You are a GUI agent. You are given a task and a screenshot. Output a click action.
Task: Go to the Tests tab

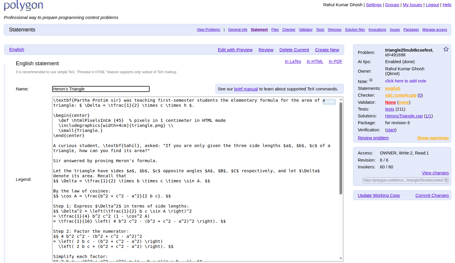coord(320,30)
